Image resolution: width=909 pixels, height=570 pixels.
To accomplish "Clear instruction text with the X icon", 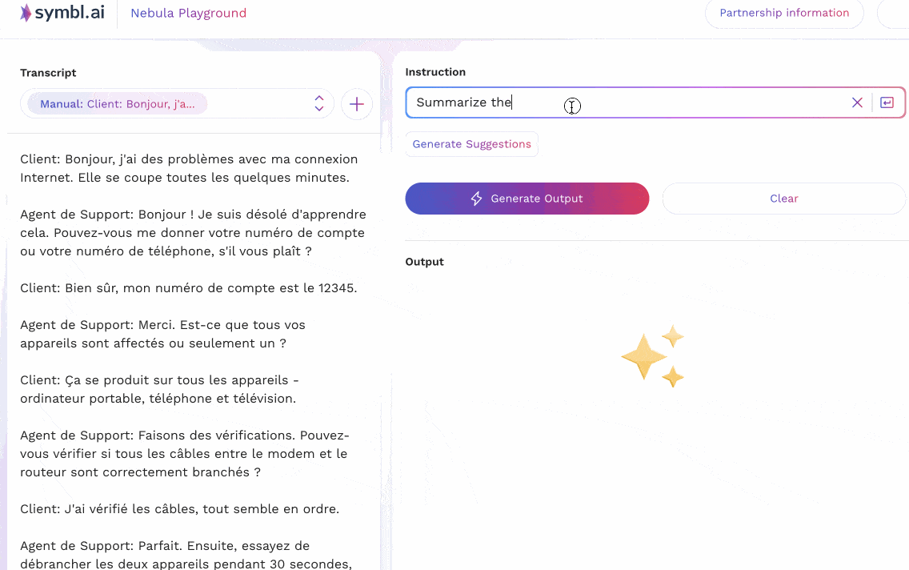I will [857, 102].
